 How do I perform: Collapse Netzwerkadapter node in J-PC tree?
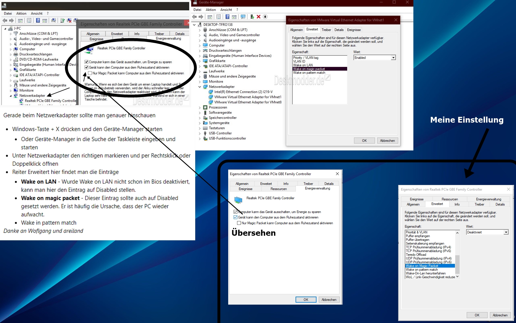pos(11,96)
